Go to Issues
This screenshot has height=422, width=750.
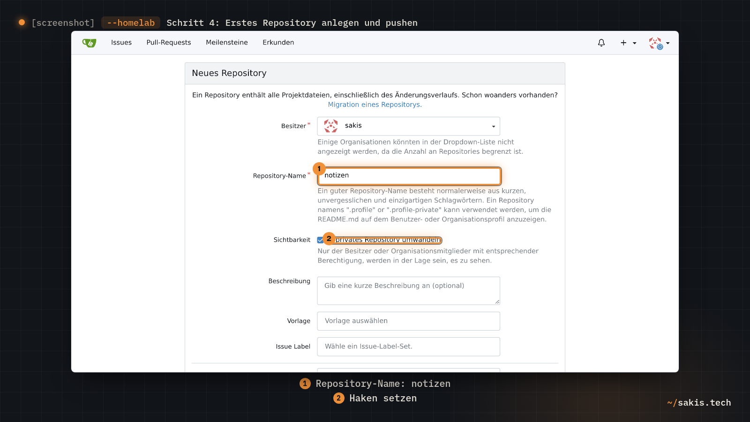(x=121, y=42)
